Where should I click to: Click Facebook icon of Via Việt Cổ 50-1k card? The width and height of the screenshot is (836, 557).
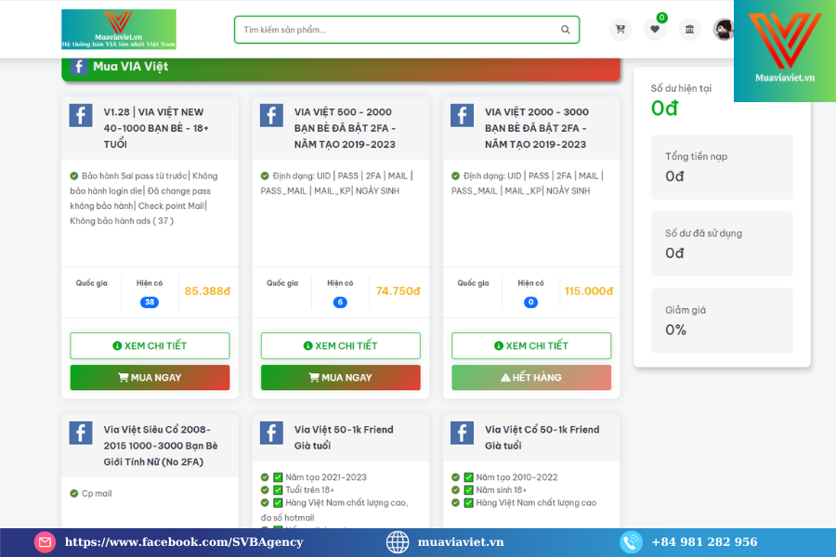click(462, 433)
